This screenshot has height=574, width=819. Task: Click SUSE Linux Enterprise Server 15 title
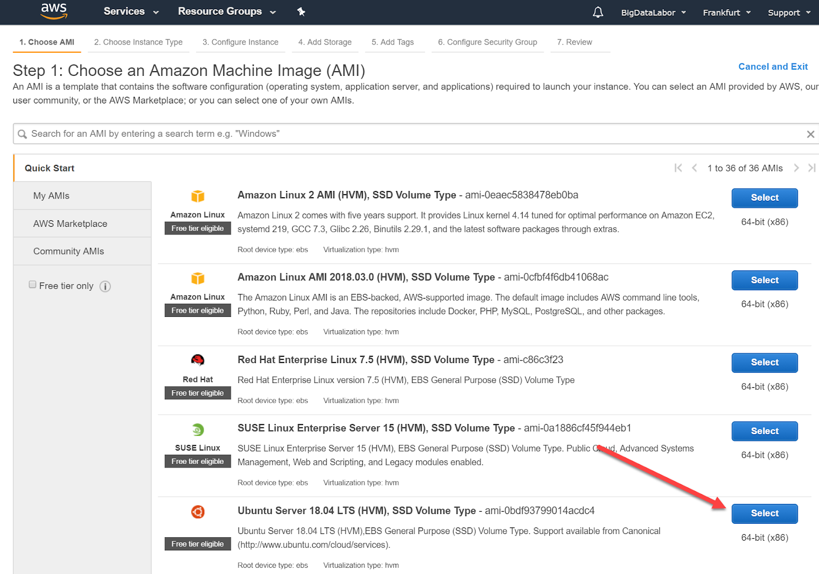376,428
